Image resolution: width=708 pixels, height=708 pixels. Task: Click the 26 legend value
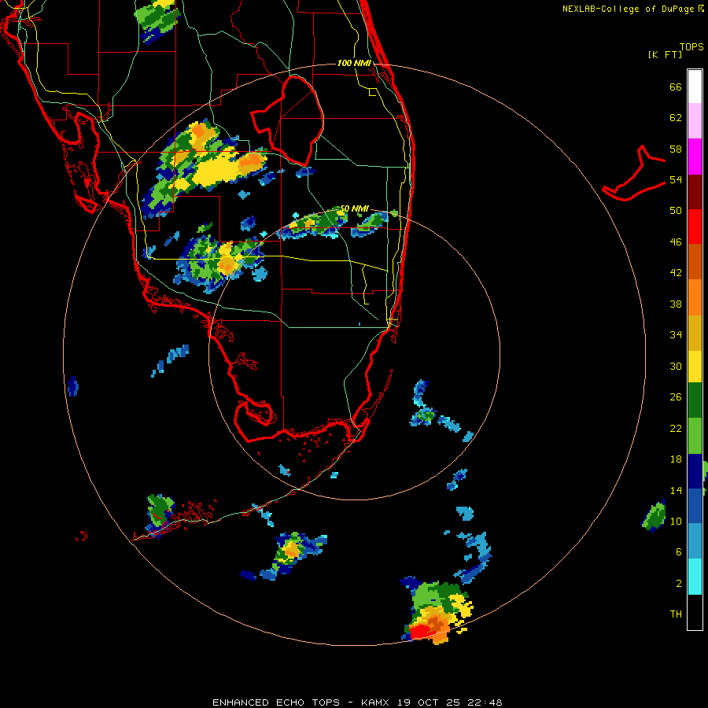(676, 397)
